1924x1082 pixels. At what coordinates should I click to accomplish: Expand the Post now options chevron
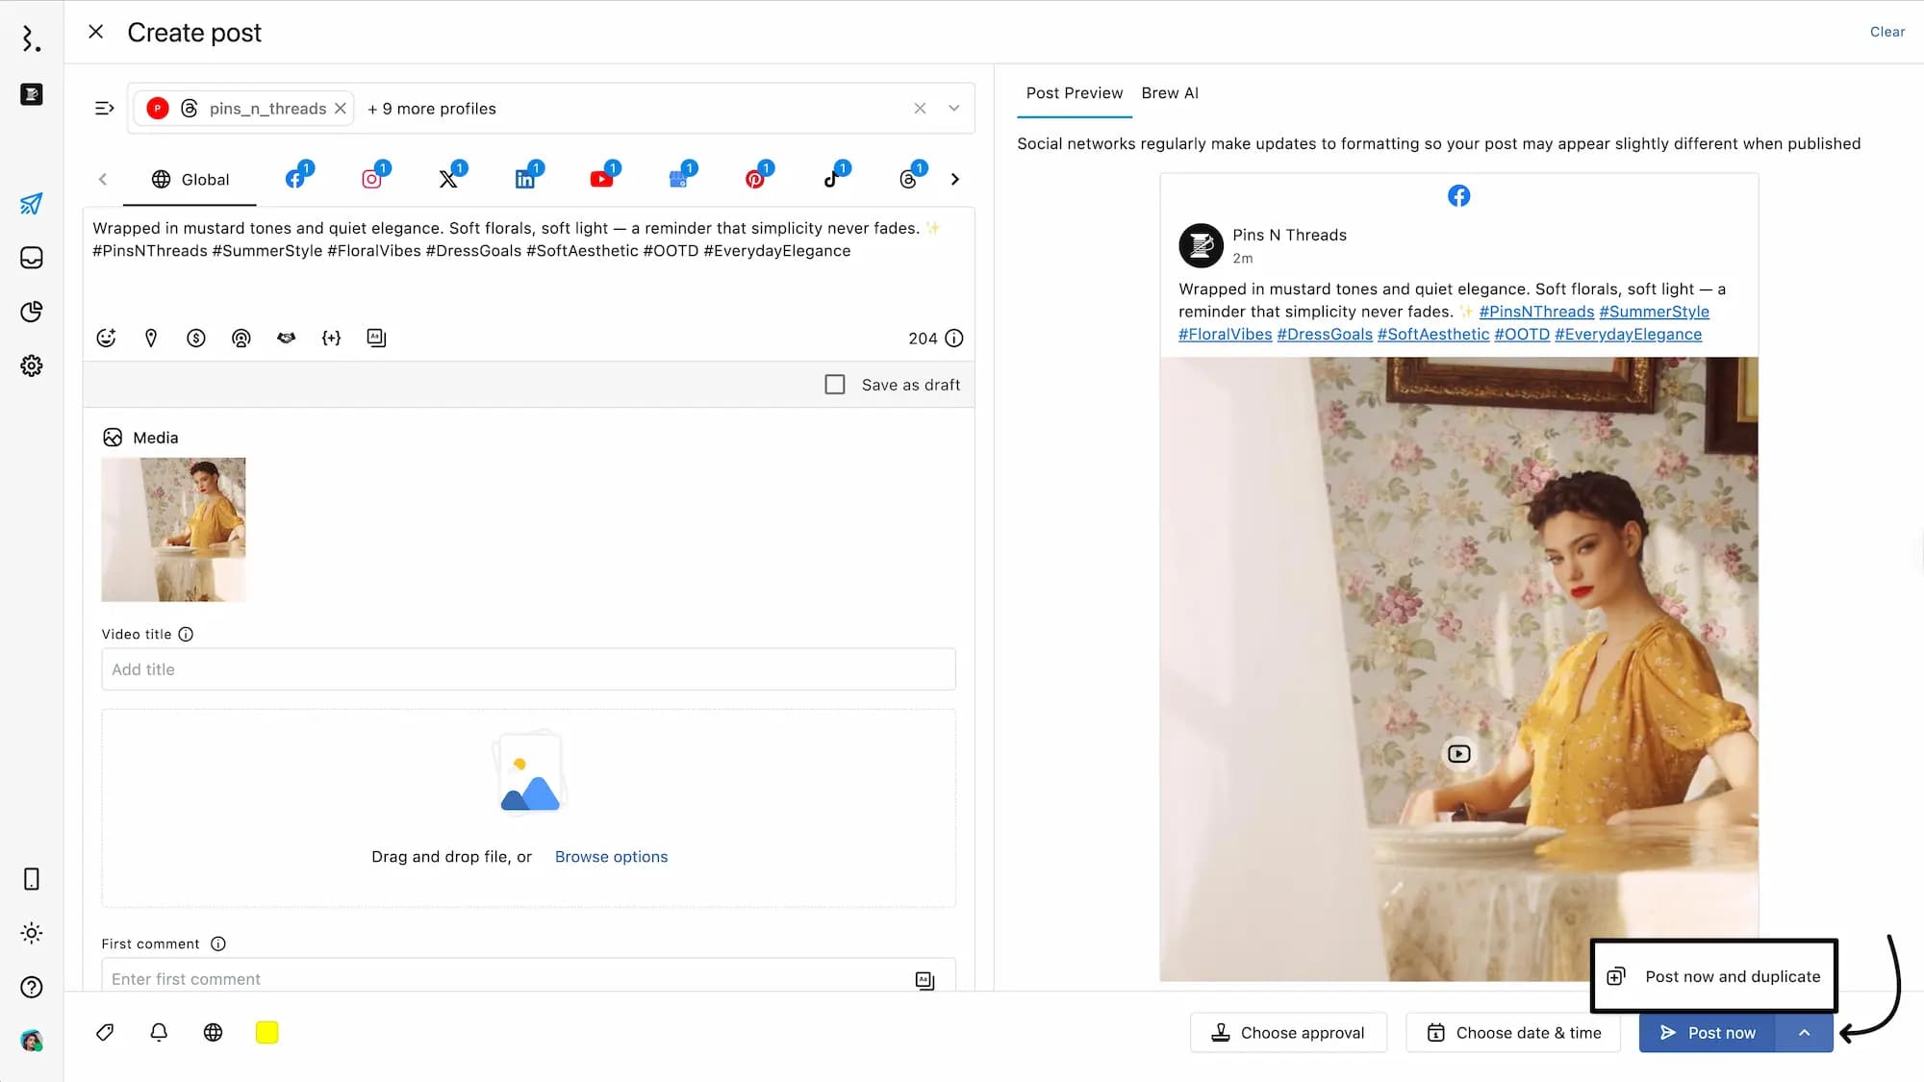tap(1804, 1033)
